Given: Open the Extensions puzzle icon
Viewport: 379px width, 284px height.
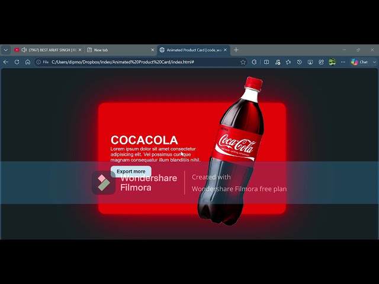Looking at the screenshot, I should coord(254,62).
